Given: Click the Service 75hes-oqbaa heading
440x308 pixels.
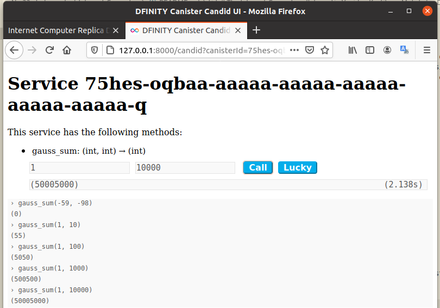Looking at the screenshot, I should pos(206,95).
